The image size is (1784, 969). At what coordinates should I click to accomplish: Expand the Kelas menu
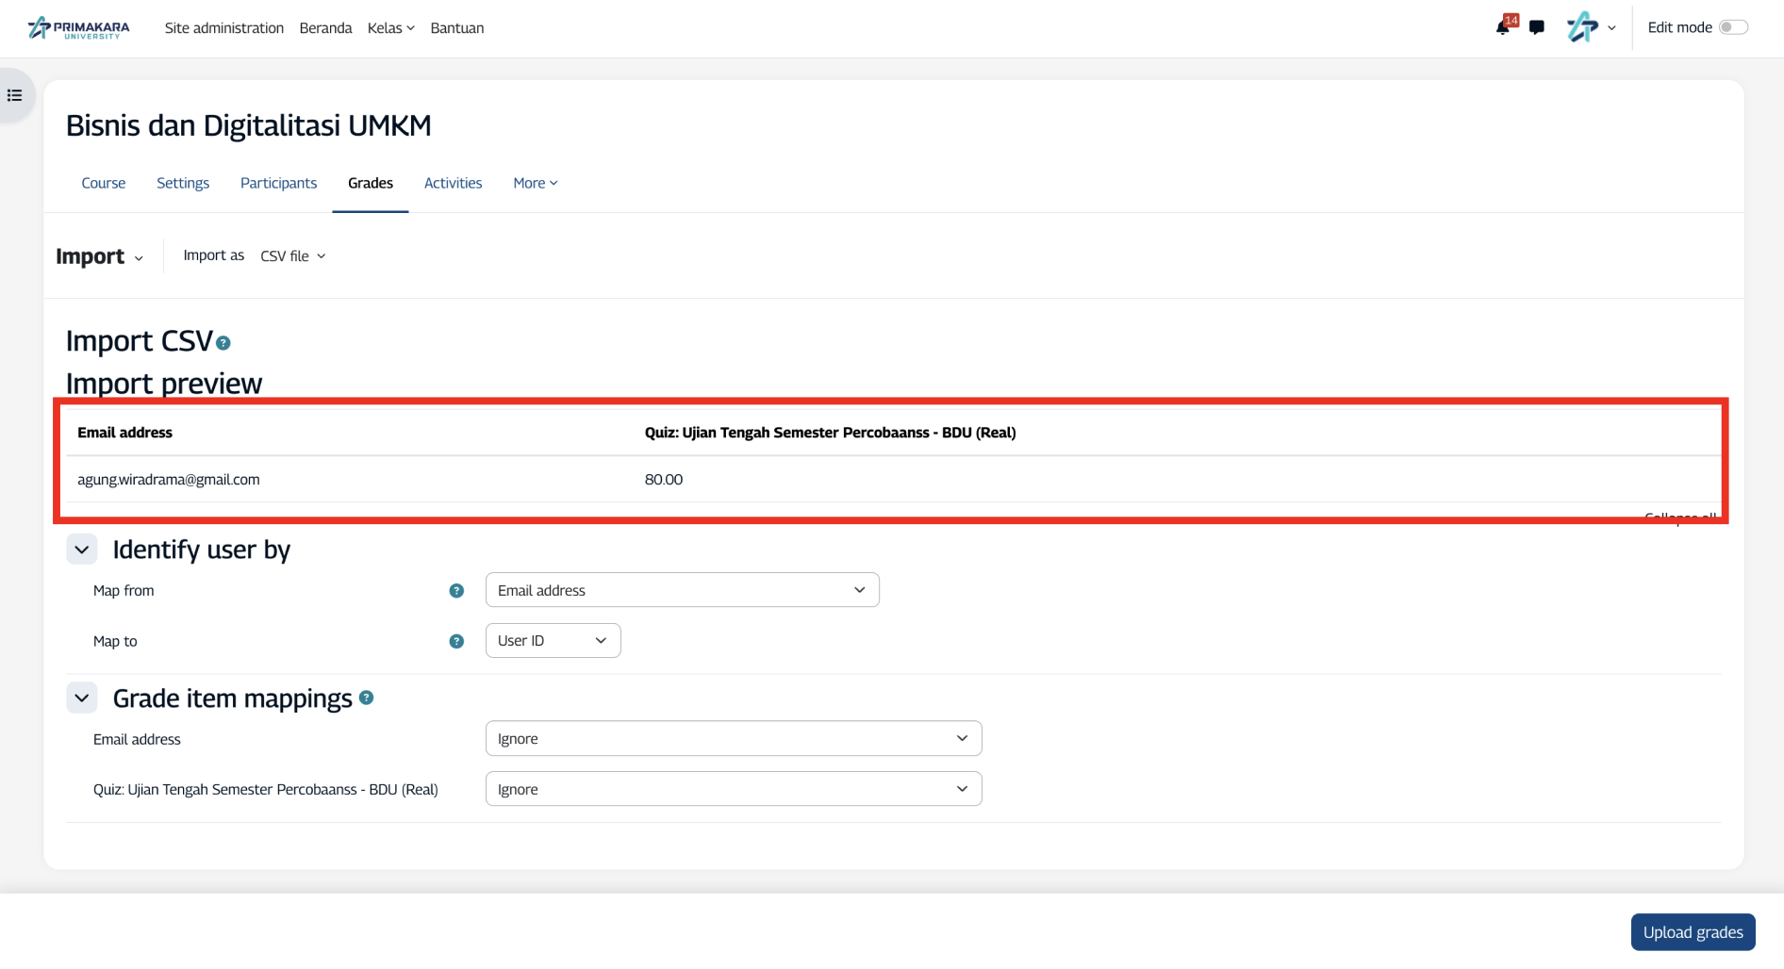[x=391, y=28]
